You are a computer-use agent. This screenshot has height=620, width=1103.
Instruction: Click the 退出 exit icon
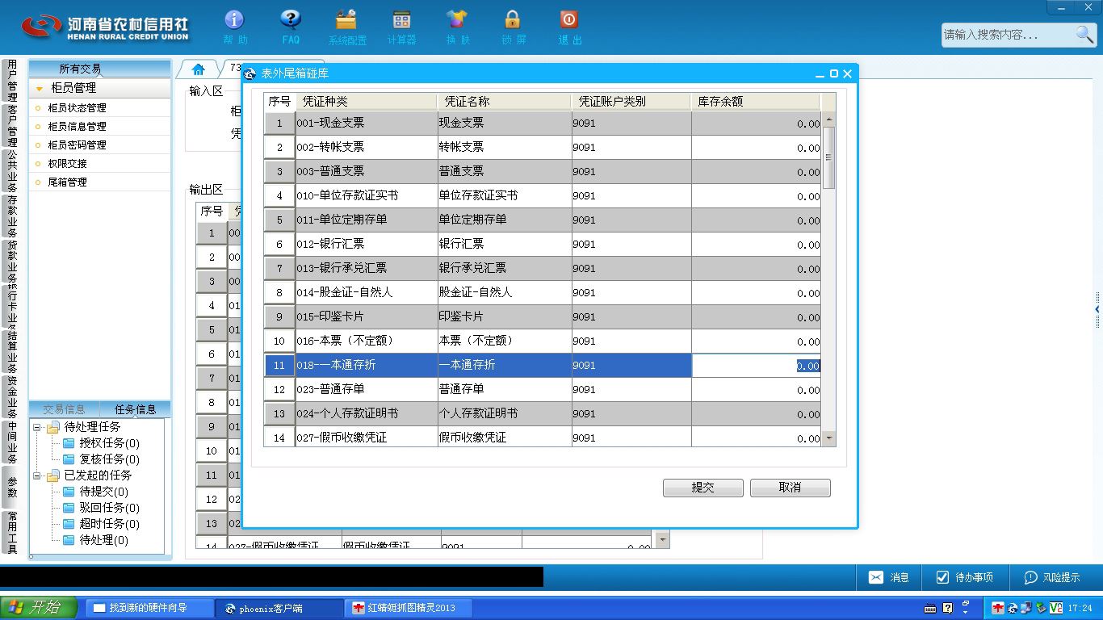(x=568, y=19)
